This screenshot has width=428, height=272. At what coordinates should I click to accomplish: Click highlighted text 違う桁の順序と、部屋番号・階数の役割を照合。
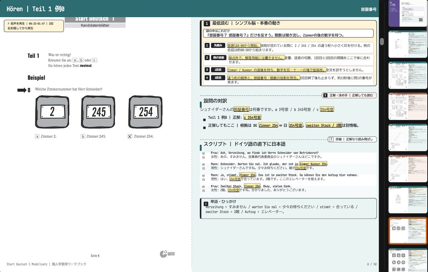[x=263, y=78]
